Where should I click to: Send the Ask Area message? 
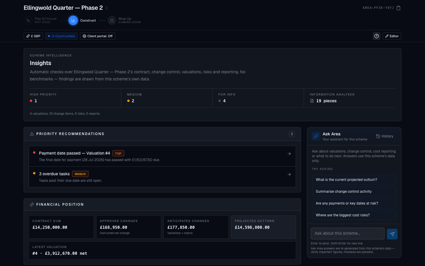pos(392,234)
